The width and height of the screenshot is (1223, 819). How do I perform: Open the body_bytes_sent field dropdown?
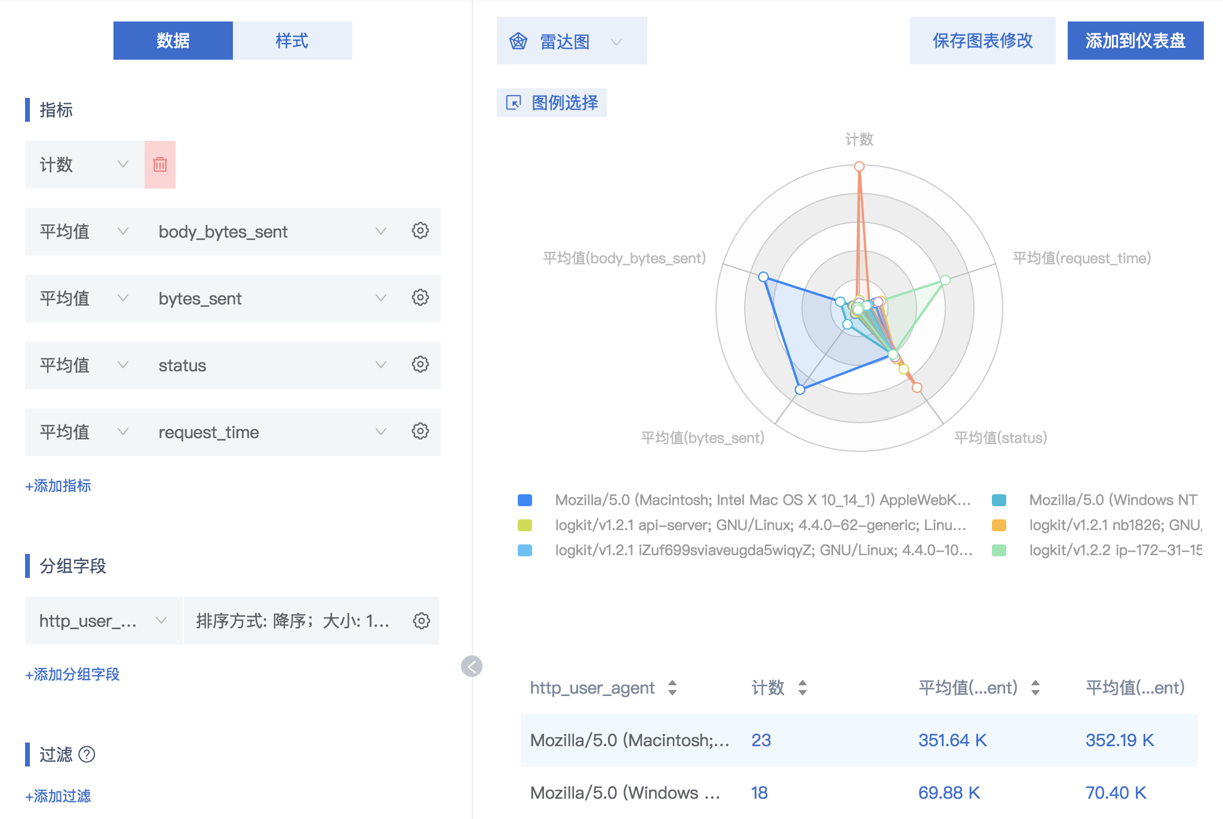coord(272,232)
